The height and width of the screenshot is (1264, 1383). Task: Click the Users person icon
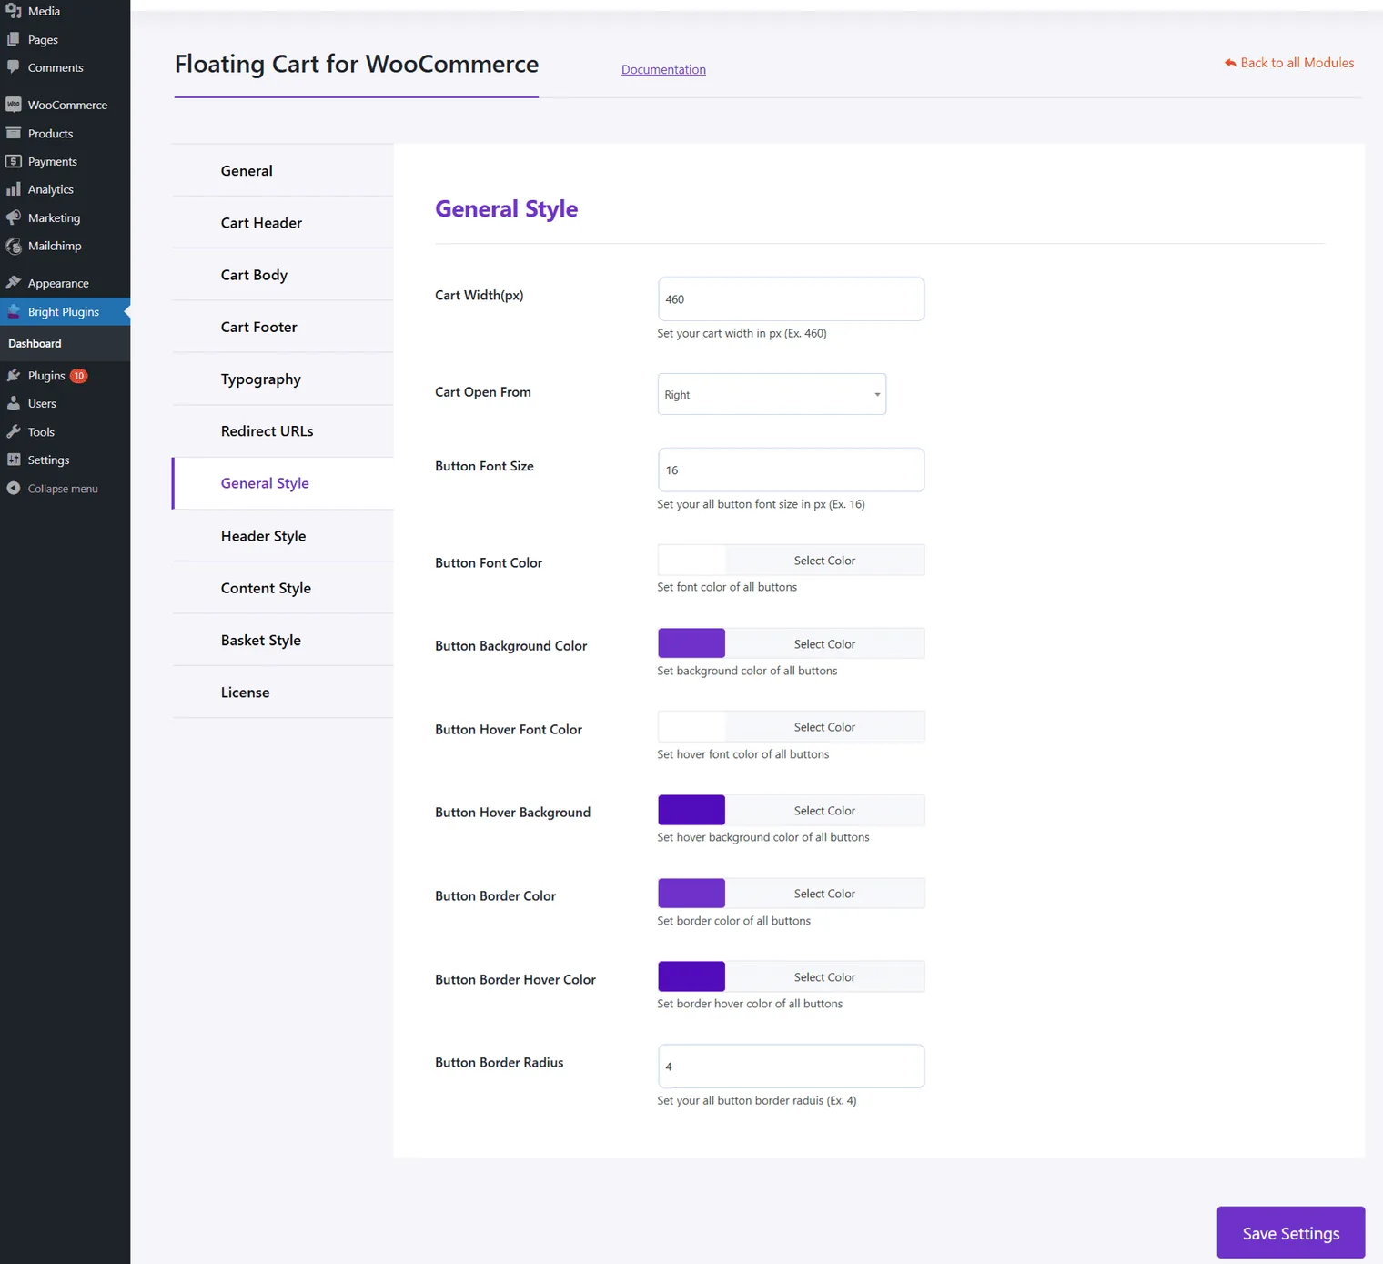[x=14, y=403]
